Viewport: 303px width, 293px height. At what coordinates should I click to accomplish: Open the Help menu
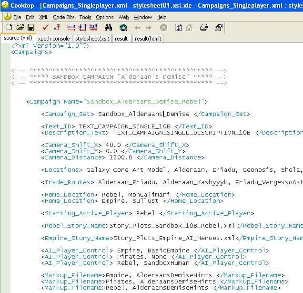point(162,17)
